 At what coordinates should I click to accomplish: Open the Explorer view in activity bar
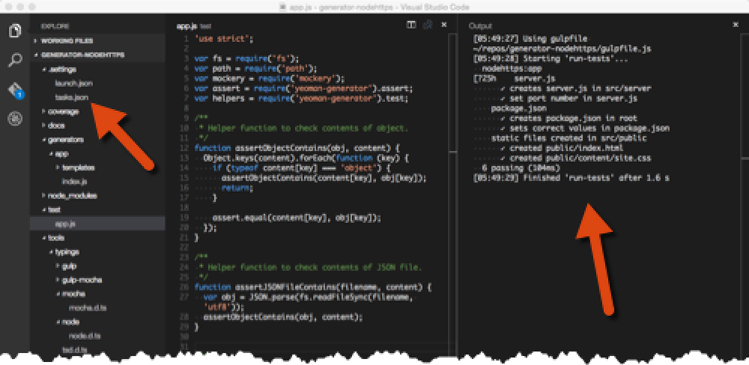15,31
